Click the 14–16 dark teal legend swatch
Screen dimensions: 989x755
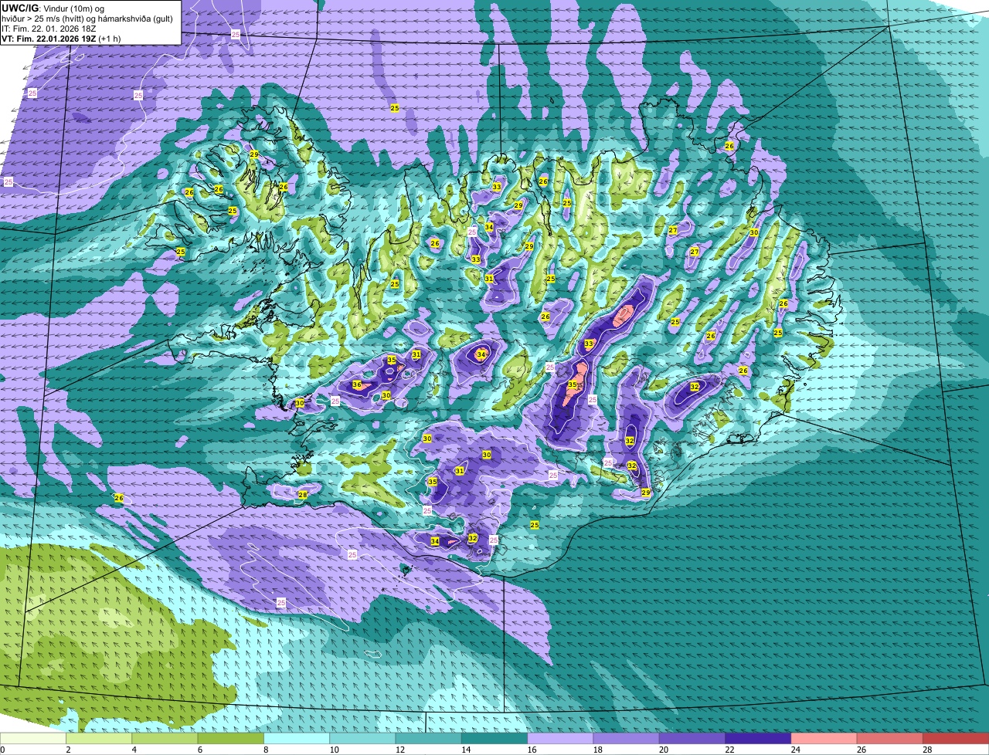494,738
